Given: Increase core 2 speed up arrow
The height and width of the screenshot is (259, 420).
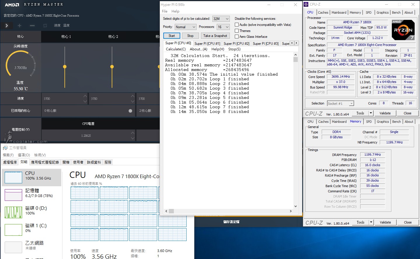Looking at the screenshot, I should 133,96.
